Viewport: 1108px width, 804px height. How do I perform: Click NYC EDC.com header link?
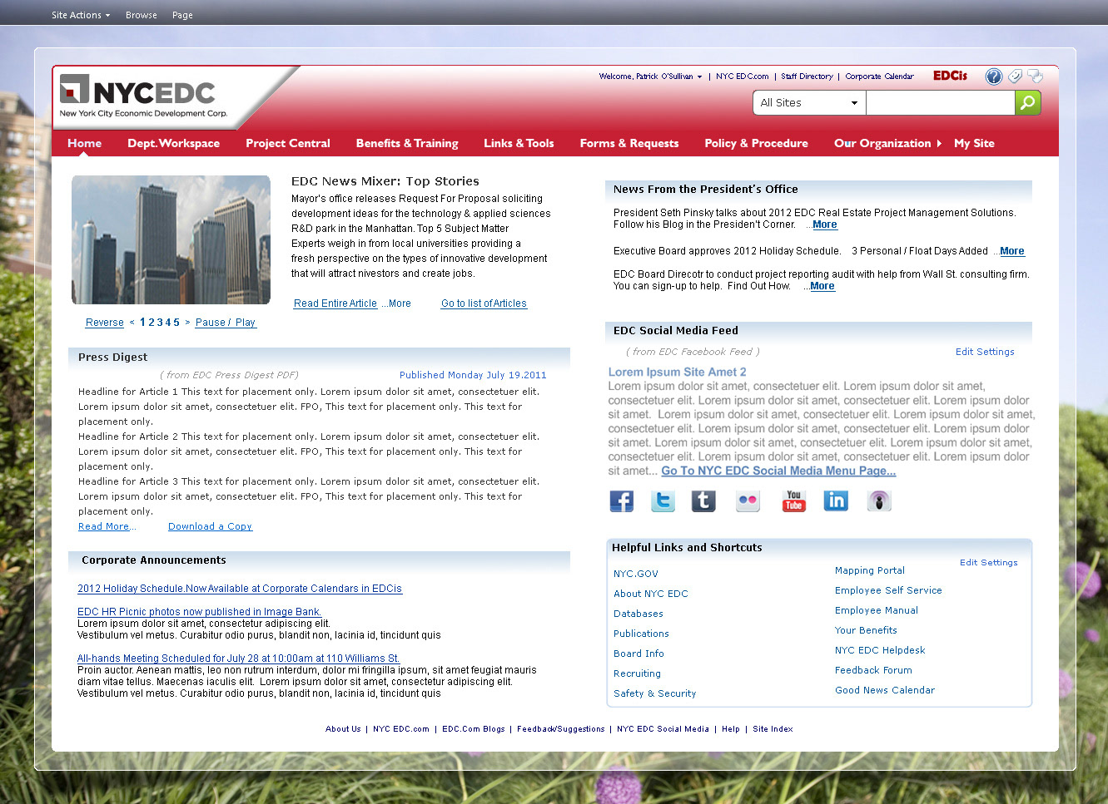[x=743, y=76]
